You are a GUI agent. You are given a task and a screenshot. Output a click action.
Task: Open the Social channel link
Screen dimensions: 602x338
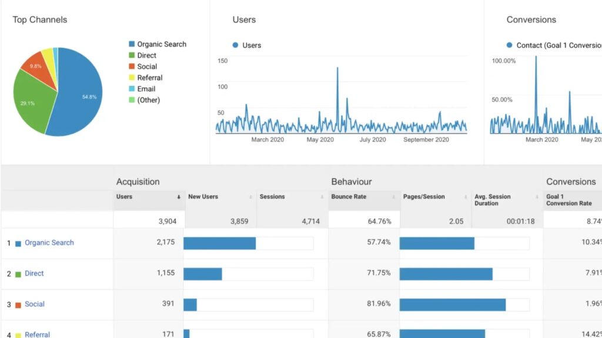(x=34, y=304)
